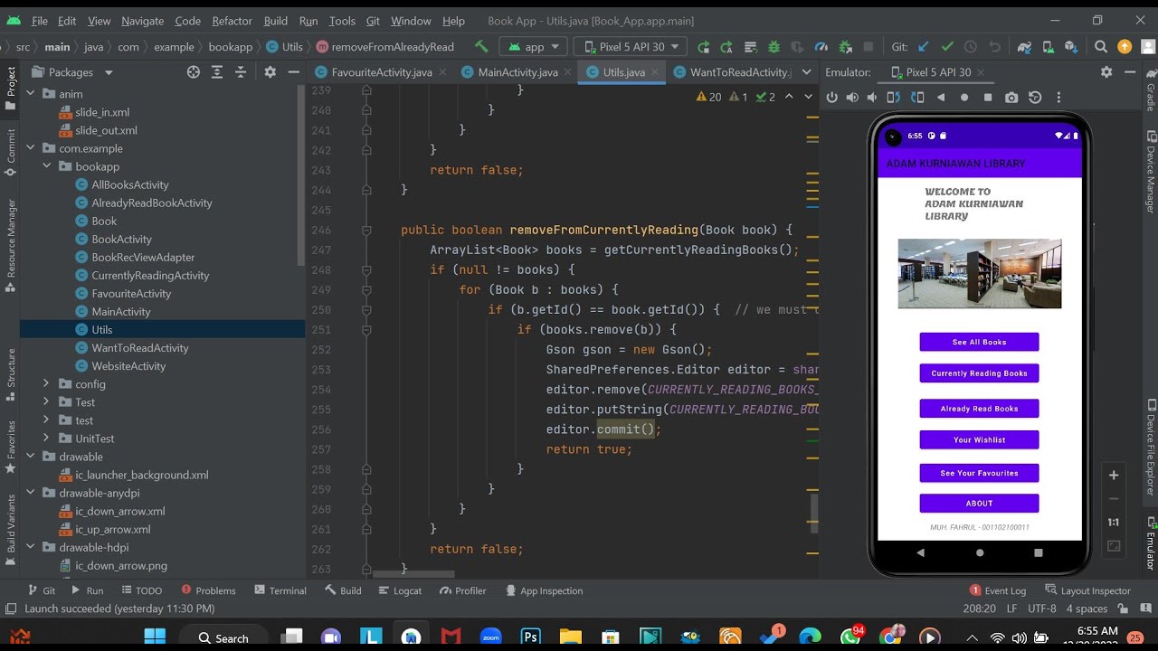1158x651 pixels.
Task: Tap ABOUT button in emulator
Action: point(979,504)
